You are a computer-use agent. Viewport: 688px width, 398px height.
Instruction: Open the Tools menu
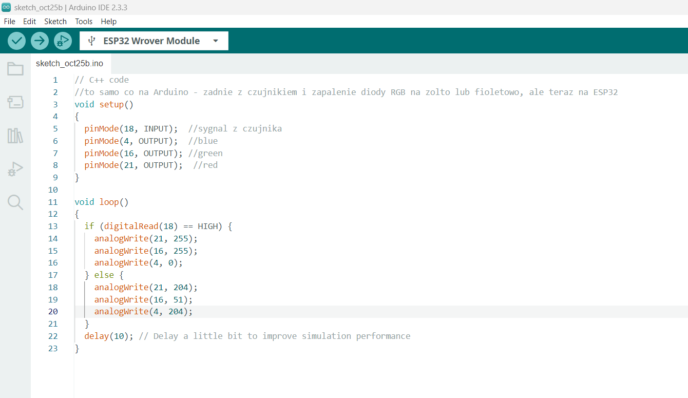coord(84,22)
